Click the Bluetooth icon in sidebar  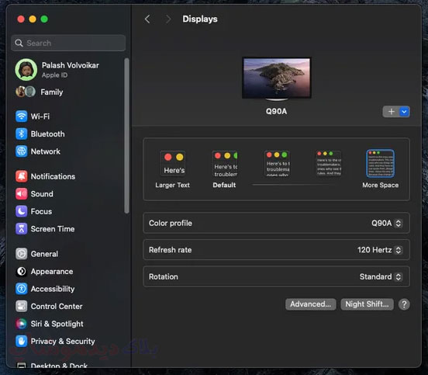pos(21,134)
